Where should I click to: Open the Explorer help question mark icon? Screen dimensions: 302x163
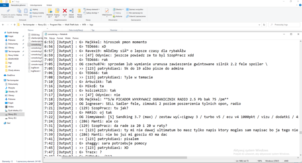point(300,5)
